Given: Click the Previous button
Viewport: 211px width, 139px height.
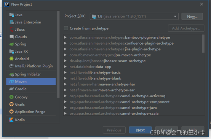Looking at the screenshot, I should (x=114, y=130).
